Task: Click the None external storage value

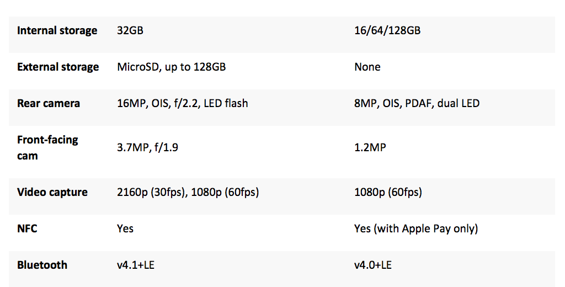Action: pyautogui.click(x=367, y=67)
